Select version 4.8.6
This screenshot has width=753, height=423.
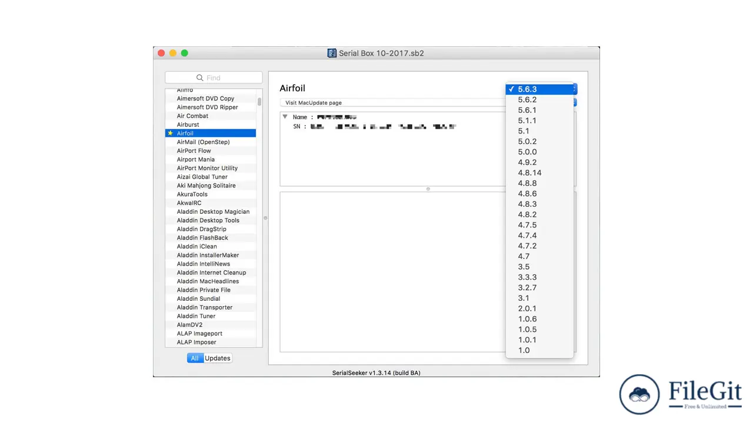click(x=539, y=193)
